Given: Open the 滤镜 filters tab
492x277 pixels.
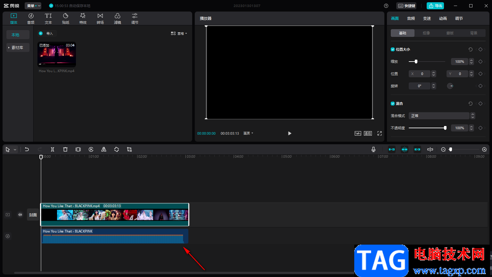Looking at the screenshot, I should point(118,19).
